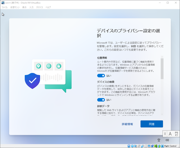Click the green virtualization features icon

click(156, 146)
